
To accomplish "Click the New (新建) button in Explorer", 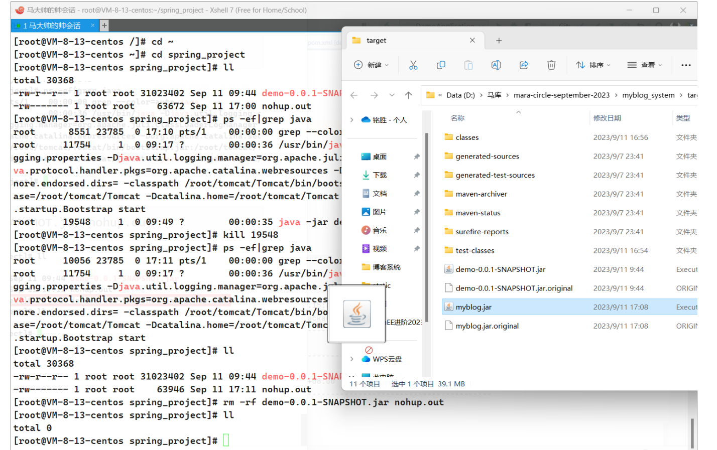I will [372, 65].
